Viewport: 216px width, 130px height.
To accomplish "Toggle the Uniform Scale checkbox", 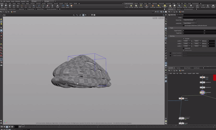I will [184, 50].
